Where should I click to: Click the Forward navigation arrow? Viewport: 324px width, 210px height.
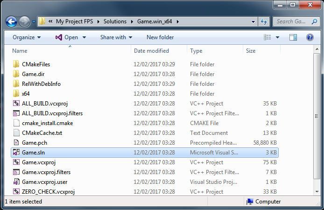tap(24, 21)
